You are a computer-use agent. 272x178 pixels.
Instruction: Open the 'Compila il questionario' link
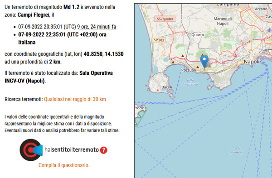click(x=64, y=165)
